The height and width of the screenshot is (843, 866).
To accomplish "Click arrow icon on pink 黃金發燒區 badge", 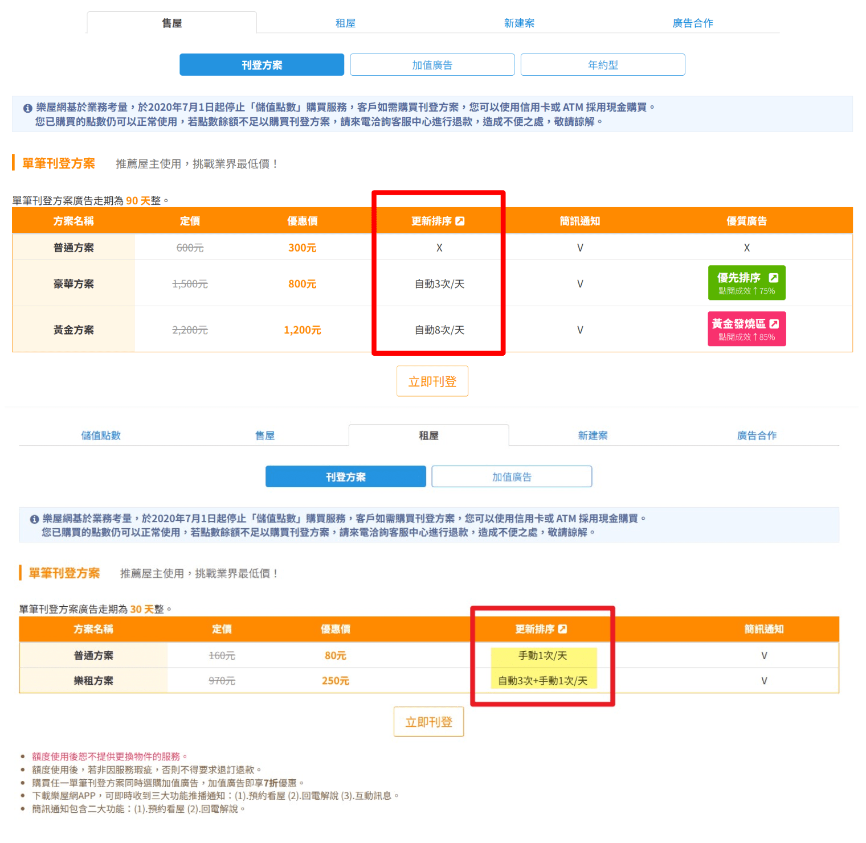I will [774, 324].
